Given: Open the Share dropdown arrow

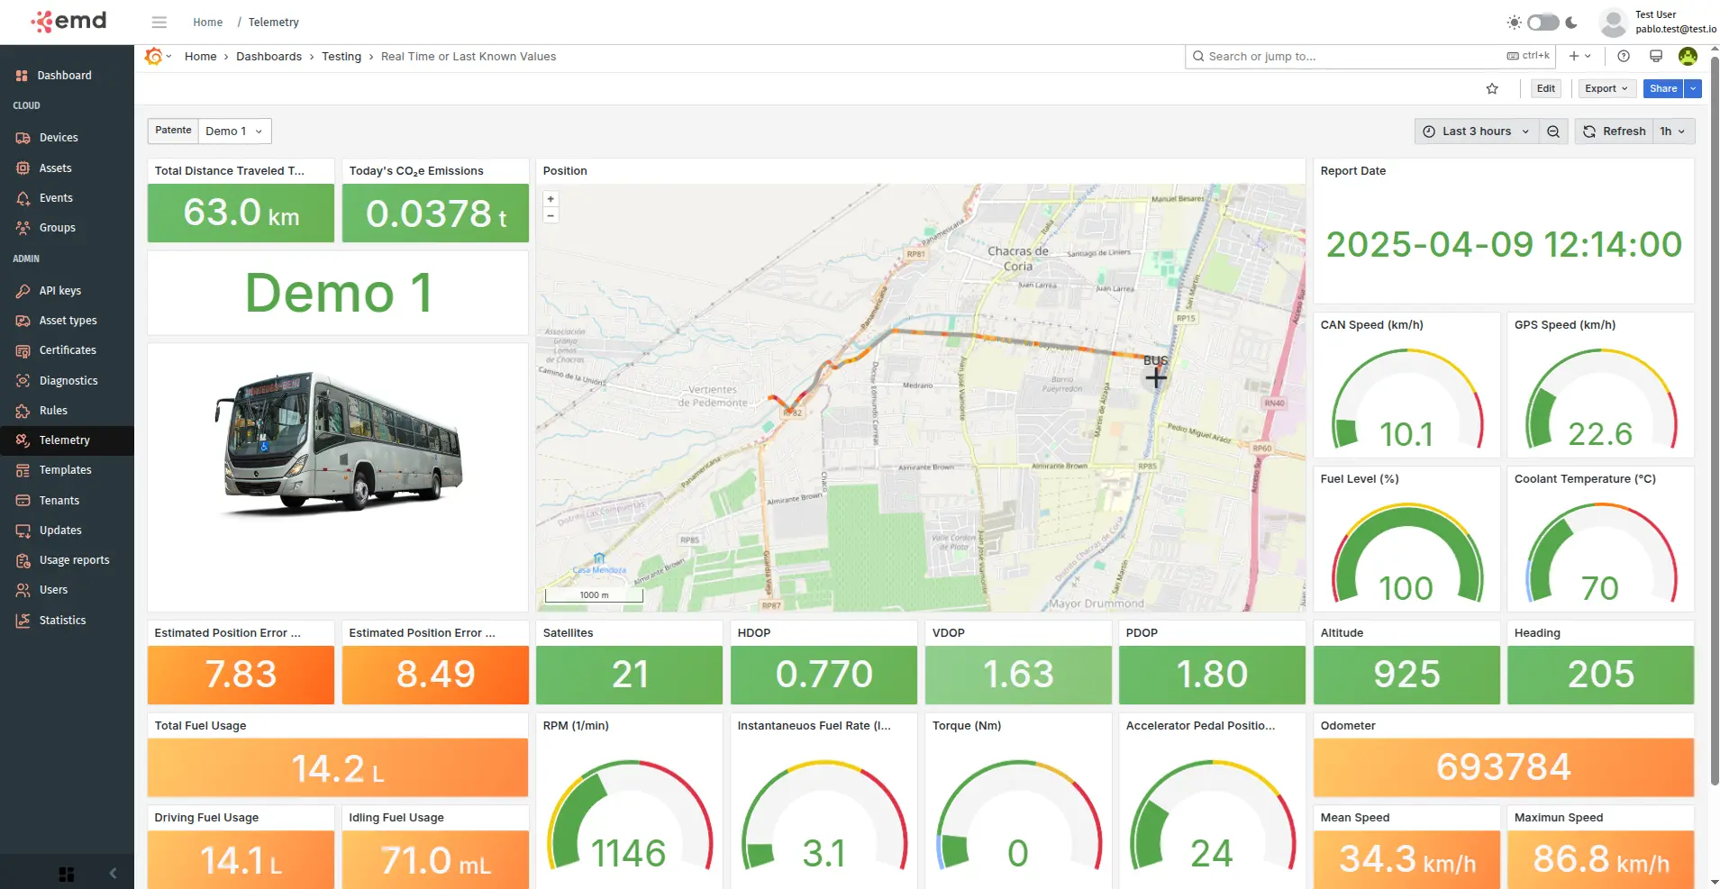Looking at the screenshot, I should (x=1693, y=88).
